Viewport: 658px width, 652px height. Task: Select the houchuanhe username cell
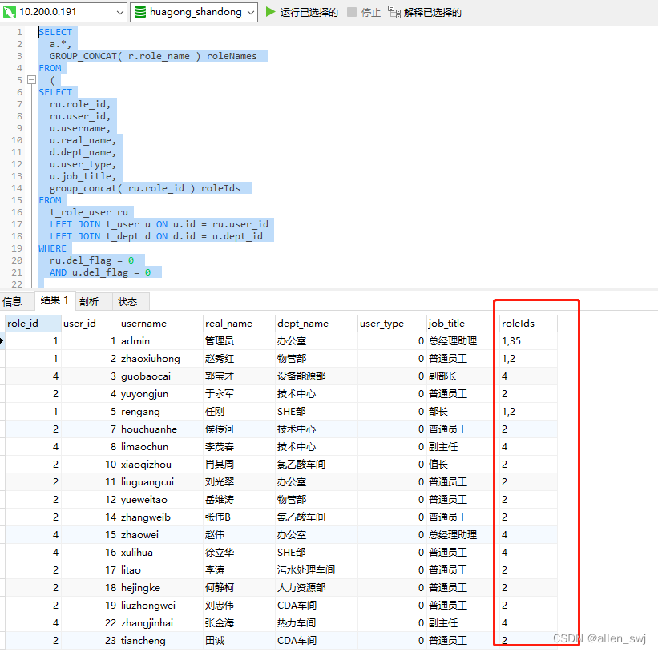tap(161, 429)
